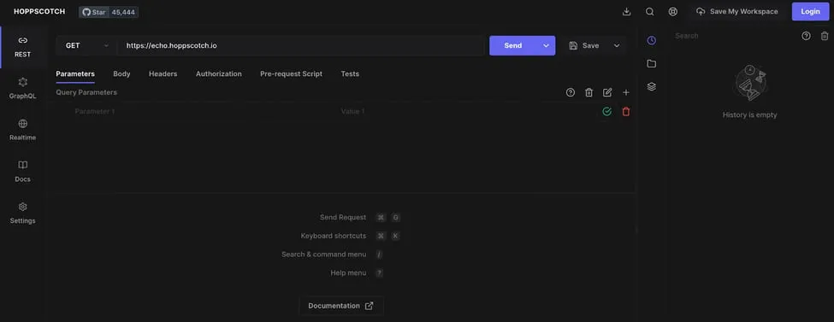Switch to the Parameters tab

[x=75, y=73]
